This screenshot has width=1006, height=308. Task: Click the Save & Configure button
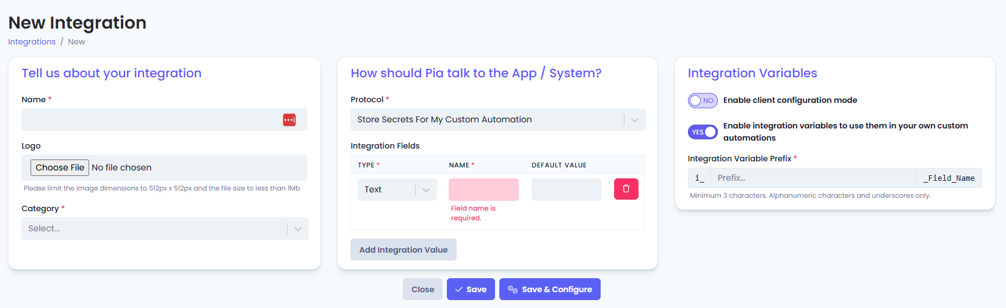coord(550,289)
